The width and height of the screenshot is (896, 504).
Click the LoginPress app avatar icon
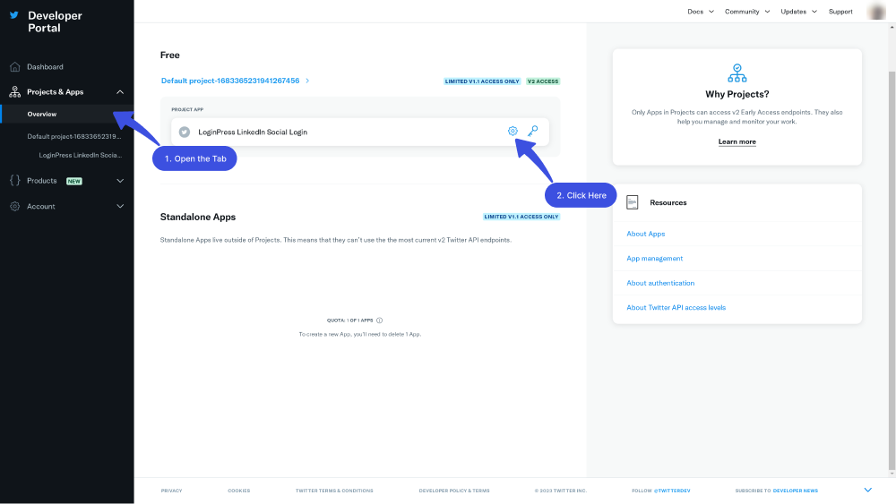[x=185, y=132]
